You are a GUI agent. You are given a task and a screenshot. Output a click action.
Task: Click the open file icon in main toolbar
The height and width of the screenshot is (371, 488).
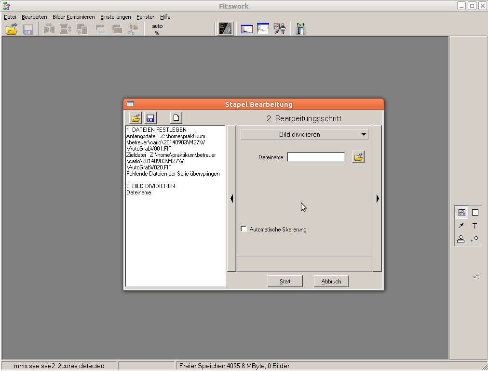click(12, 29)
